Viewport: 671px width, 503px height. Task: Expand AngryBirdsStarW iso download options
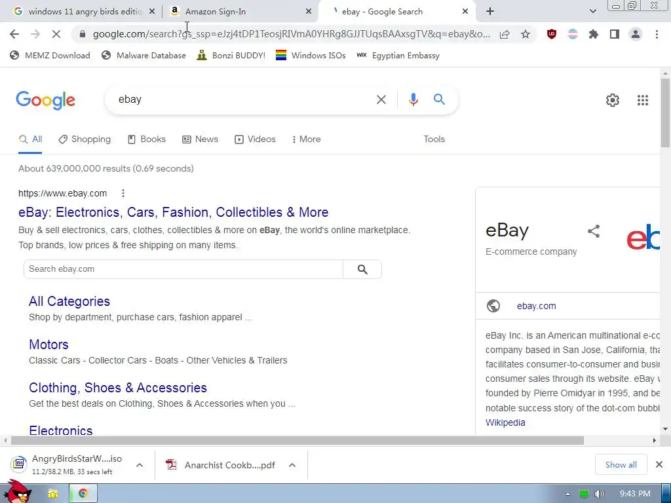pos(140,465)
